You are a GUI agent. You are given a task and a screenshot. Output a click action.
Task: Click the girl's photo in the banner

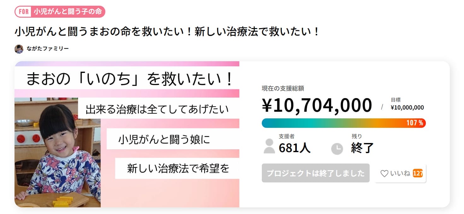coord(57,152)
